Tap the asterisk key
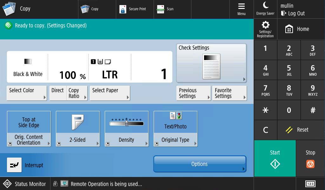This screenshot has width=325, height=190. (266, 110)
